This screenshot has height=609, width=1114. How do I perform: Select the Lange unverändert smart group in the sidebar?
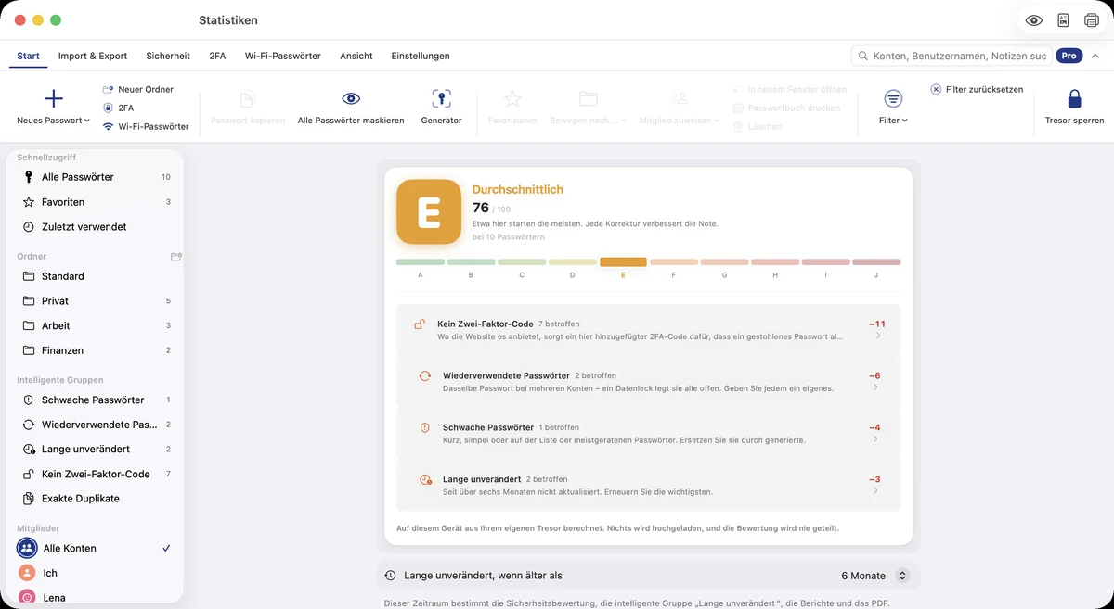(96, 449)
